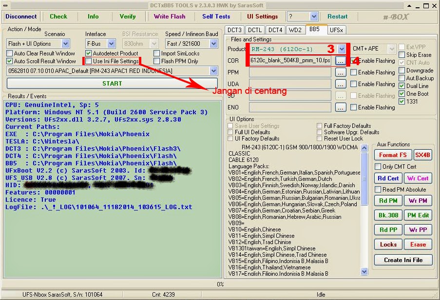
Task: Browse for the PPM file
Action: click(x=340, y=72)
